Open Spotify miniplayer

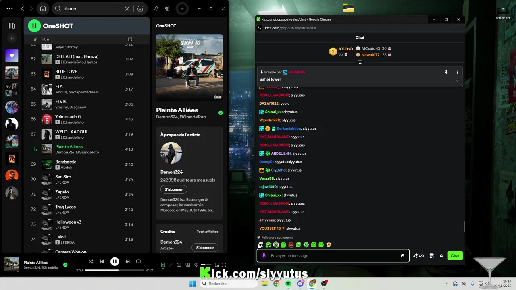217,265
